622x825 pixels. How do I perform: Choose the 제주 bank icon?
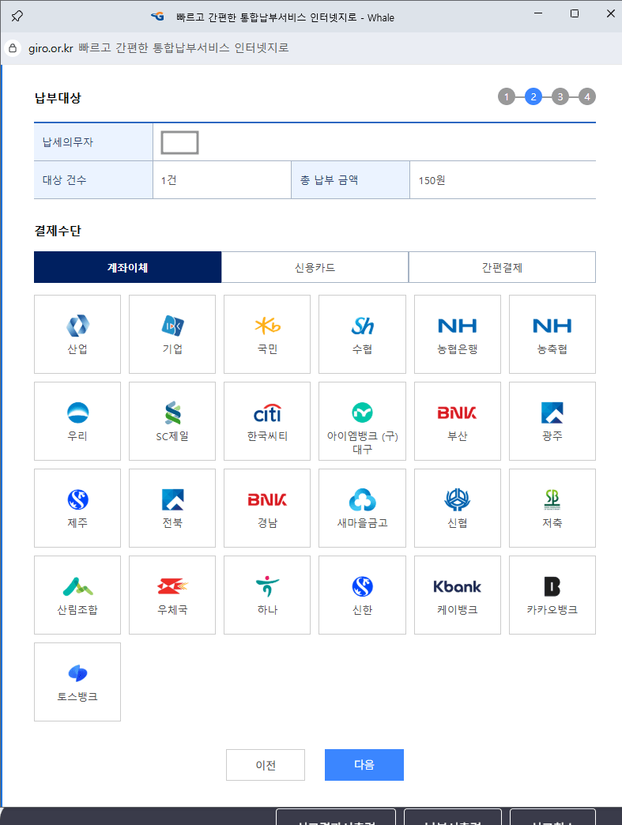click(77, 508)
